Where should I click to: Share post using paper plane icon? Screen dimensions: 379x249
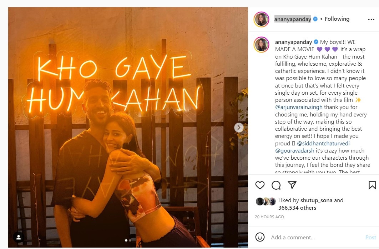tap(292, 185)
